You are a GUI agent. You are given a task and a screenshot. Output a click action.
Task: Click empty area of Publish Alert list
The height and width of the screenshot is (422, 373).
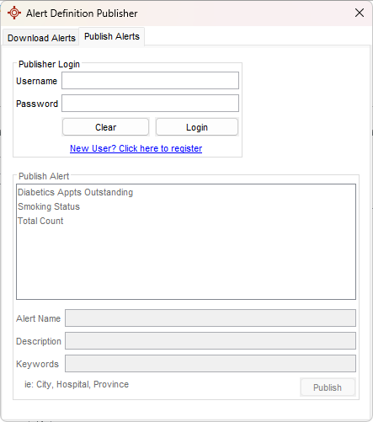(x=186, y=263)
